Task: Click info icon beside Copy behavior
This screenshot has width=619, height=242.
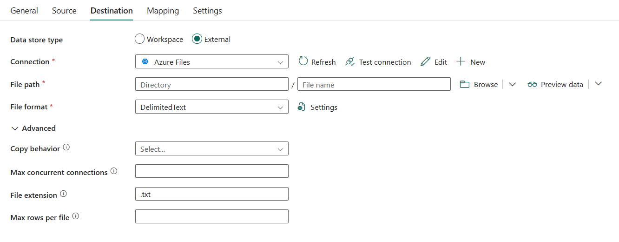Action: point(66,147)
